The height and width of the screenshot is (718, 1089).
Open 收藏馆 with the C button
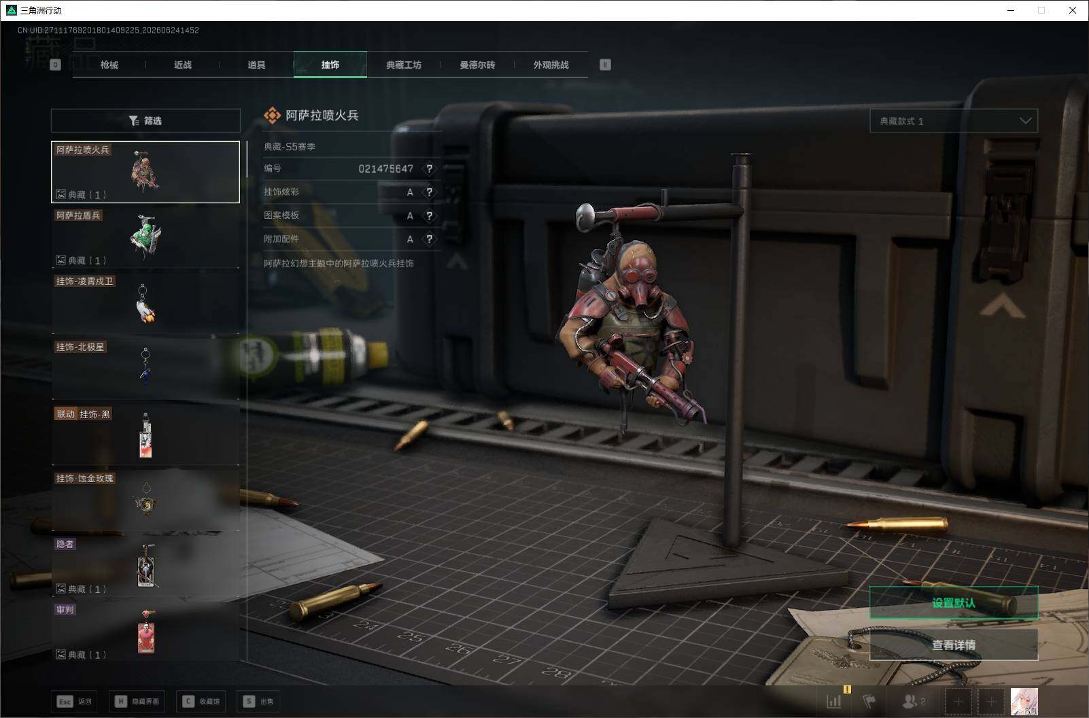point(201,701)
